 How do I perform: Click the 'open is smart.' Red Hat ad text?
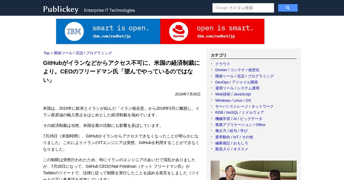(x=225, y=28)
